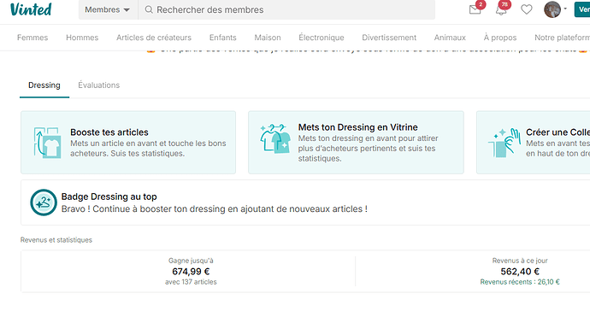590x311 pixels.
Task: Expand the account menu arrow beside avatar
Action: 565,9
